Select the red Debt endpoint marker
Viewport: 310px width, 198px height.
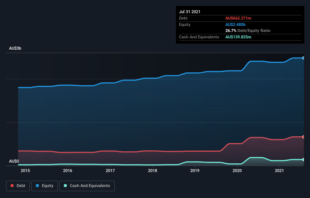click(303, 137)
